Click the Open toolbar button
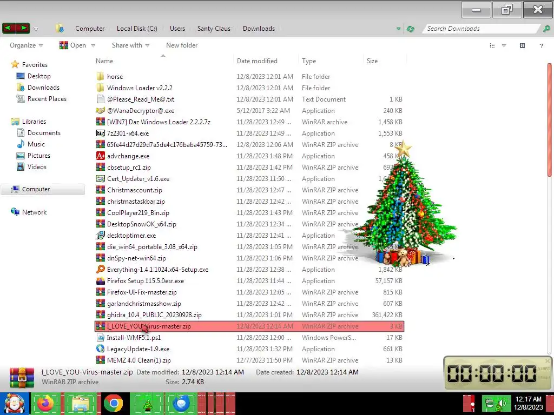The height and width of the screenshot is (415, 554). click(x=73, y=45)
